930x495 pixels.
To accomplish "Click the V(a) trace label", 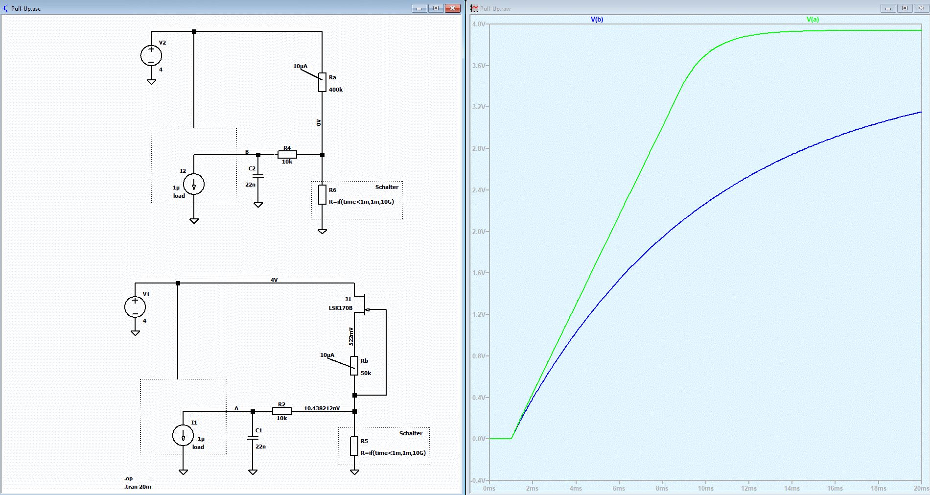I will pyautogui.click(x=813, y=20).
